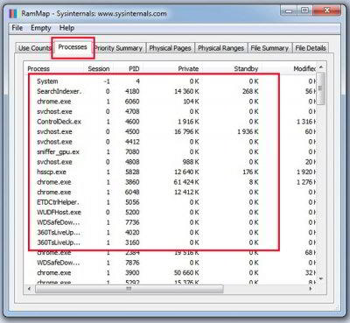Viewport: 350px width, 323px height.
Task: Click the 1 936 K standby value
Action: click(248, 131)
